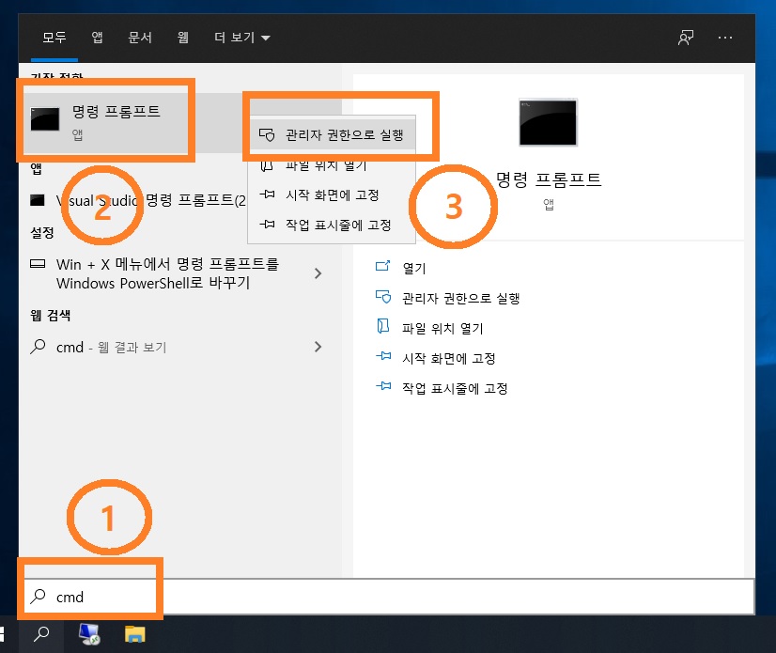Click the 명령 프롬프트 app icon in results
The height and width of the screenshot is (653, 776).
point(44,119)
